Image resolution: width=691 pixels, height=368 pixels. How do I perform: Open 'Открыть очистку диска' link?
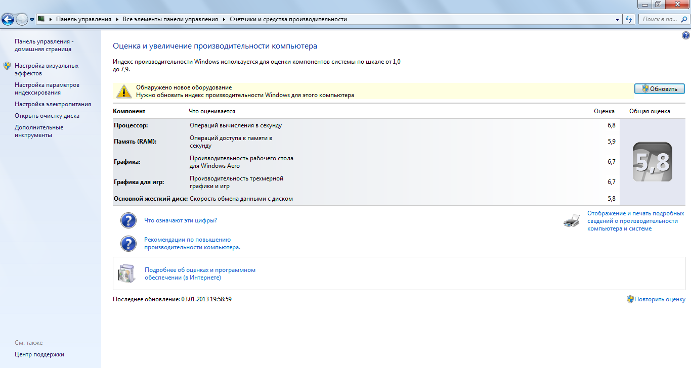pos(47,116)
